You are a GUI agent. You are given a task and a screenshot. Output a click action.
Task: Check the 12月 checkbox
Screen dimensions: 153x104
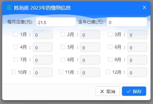108,72
